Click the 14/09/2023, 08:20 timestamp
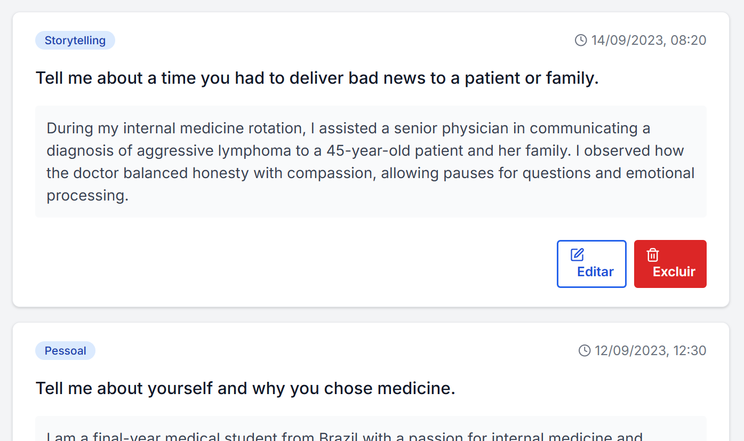The width and height of the screenshot is (744, 441). click(649, 40)
